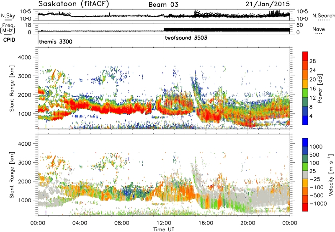Click the '4000' tick on the power panel
Viewport: 335px width, 232px height.
25,57
